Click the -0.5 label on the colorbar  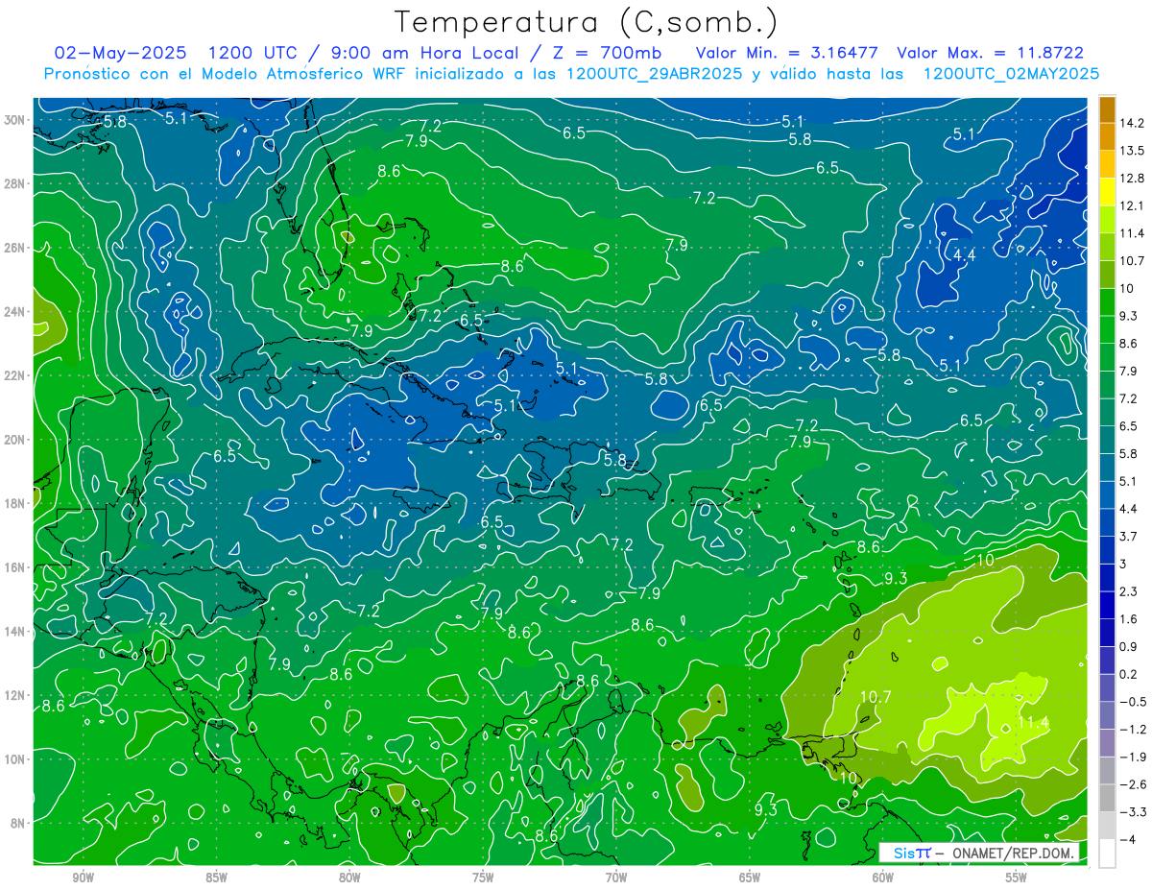1132,702
